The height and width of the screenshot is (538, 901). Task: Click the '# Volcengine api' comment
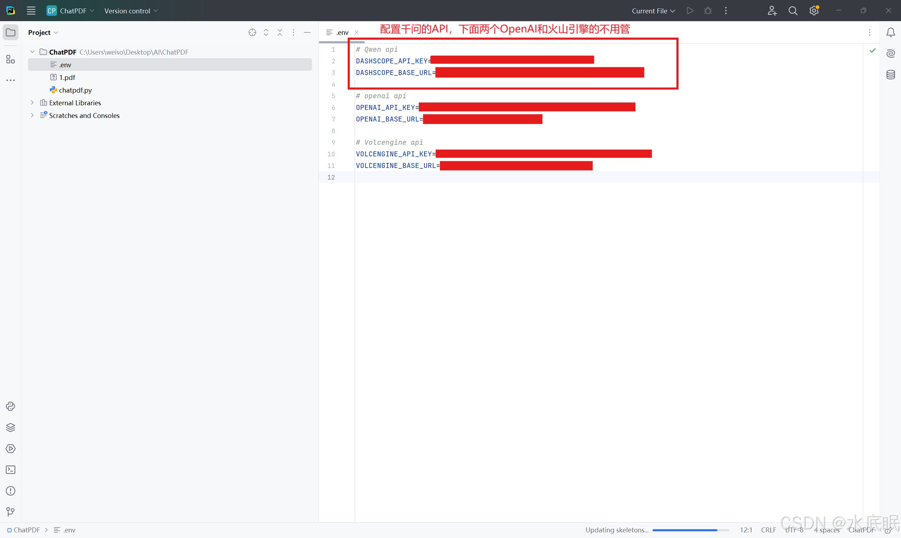pos(389,142)
